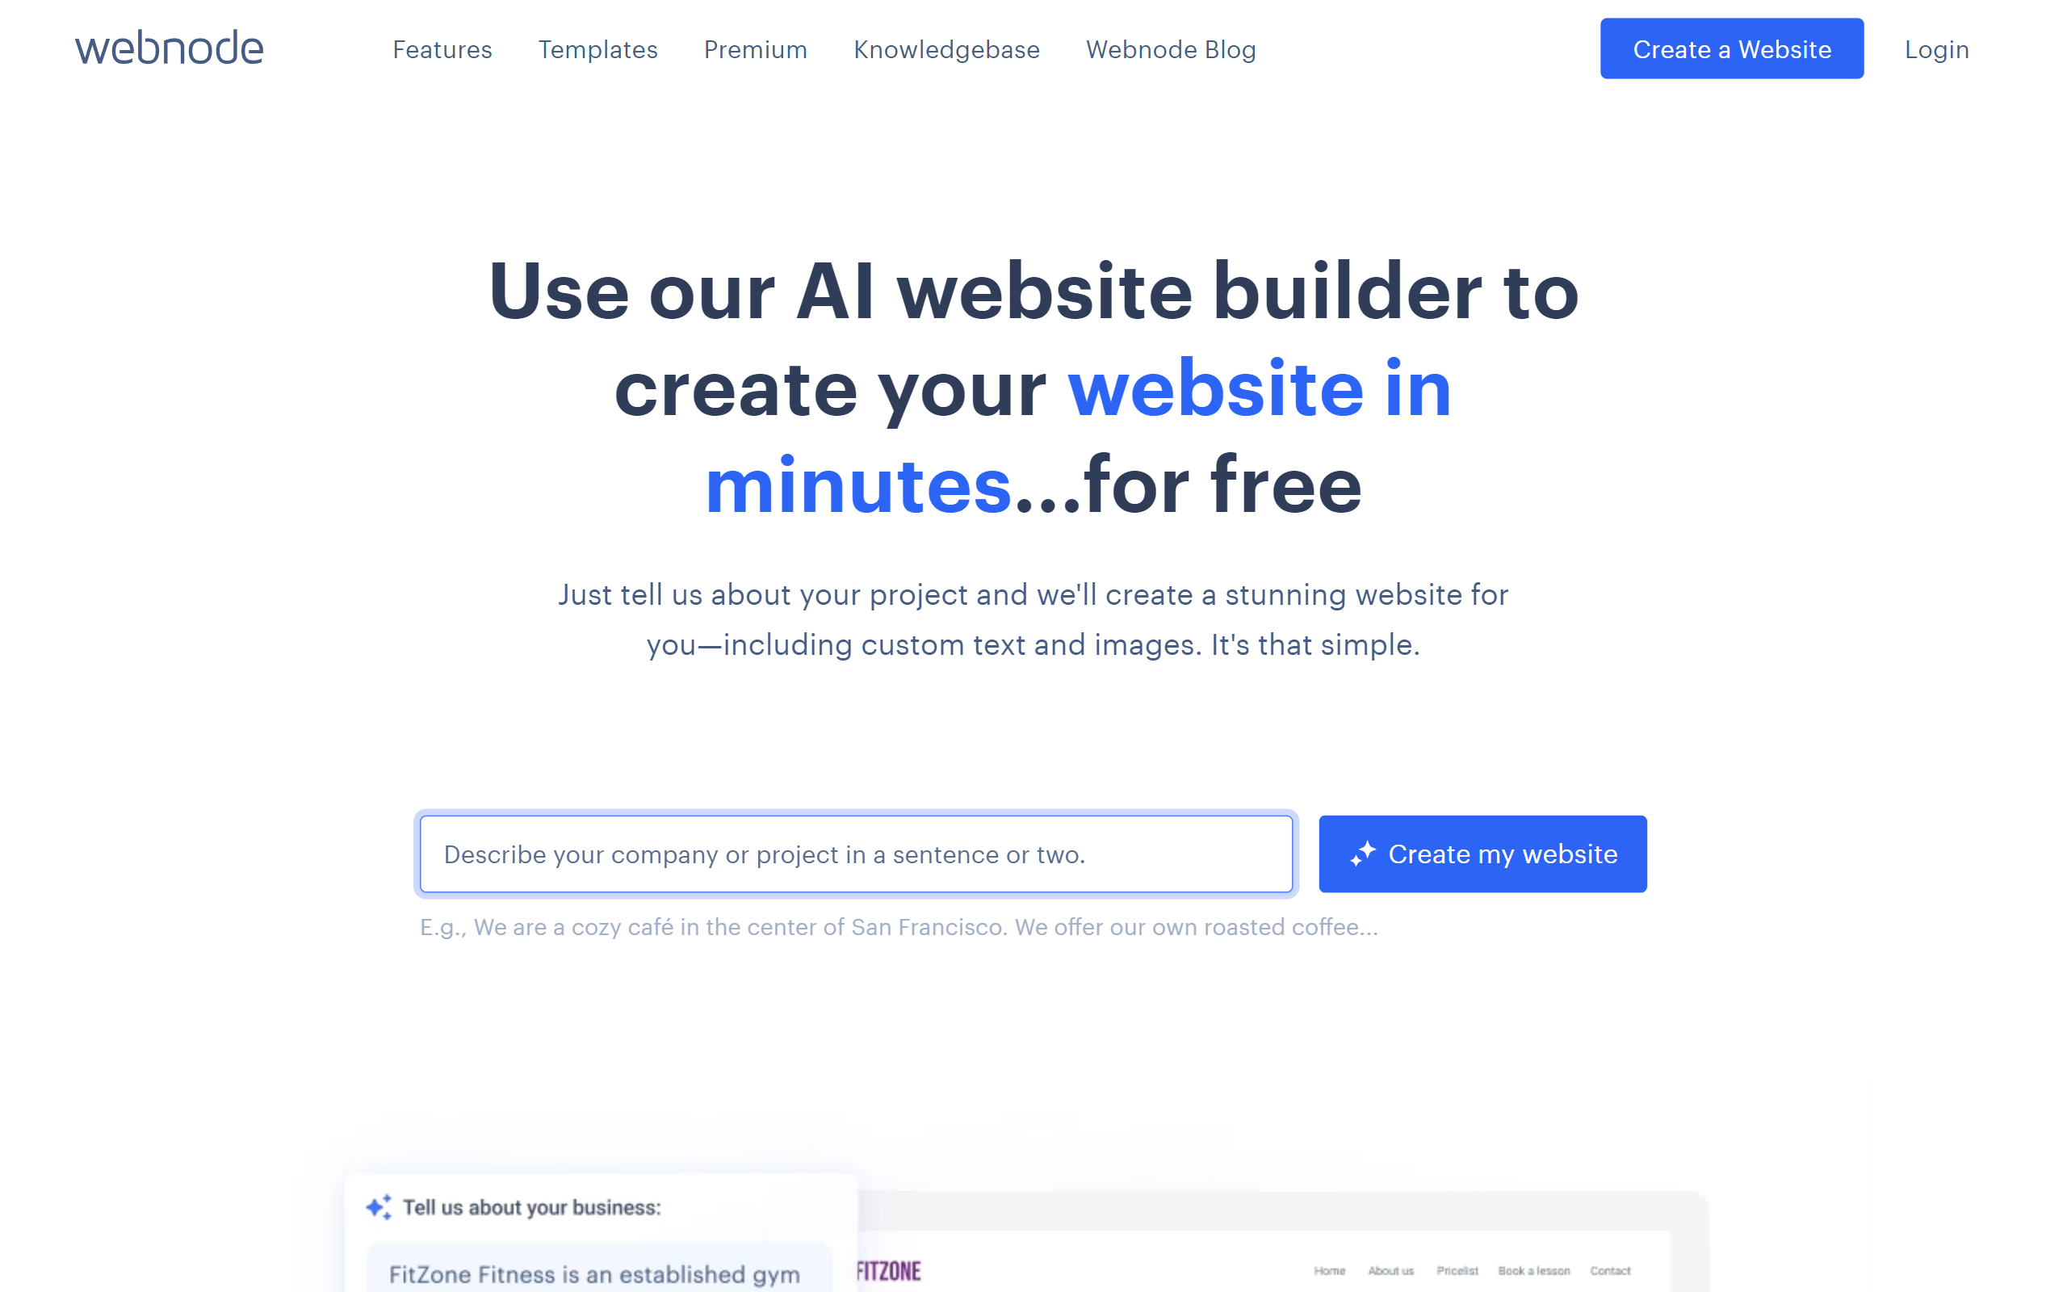Click the Webnode logo icon
2067x1292 pixels.
pyautogui.click(x=168, y=49)
